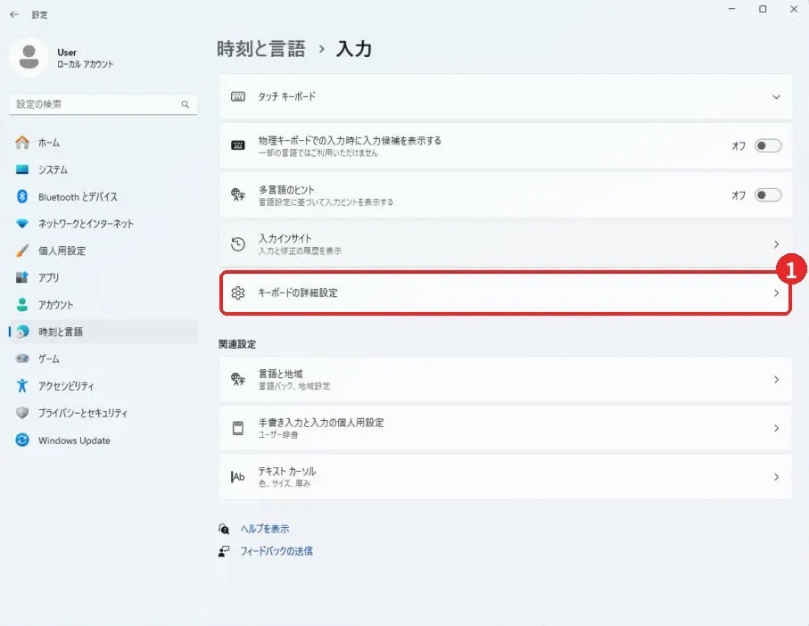
Task: Click the 手書き入力 notebook icon
Action: 238,428
